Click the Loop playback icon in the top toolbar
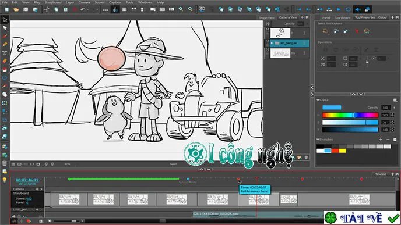Image resolution: width=401 pixels, height=225 pixels. click(348, 9)
